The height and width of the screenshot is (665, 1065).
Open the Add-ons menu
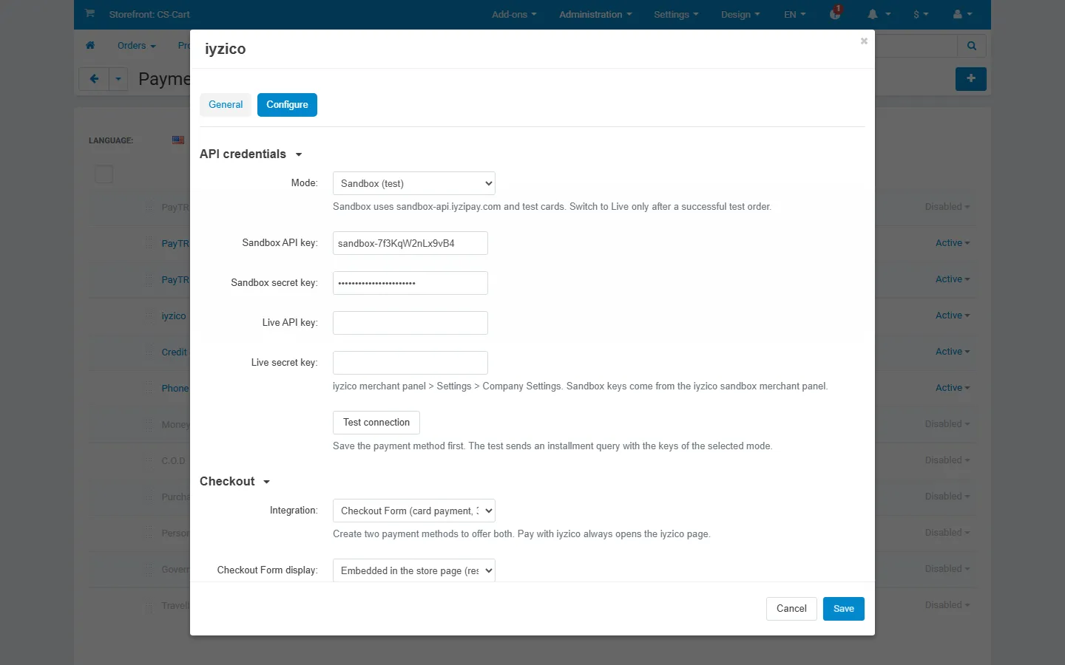coord(514,14)
